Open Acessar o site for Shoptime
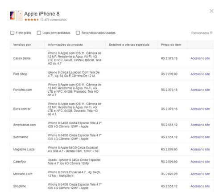The width and height of the screenshot is (223, 192). tap(200, 186)
